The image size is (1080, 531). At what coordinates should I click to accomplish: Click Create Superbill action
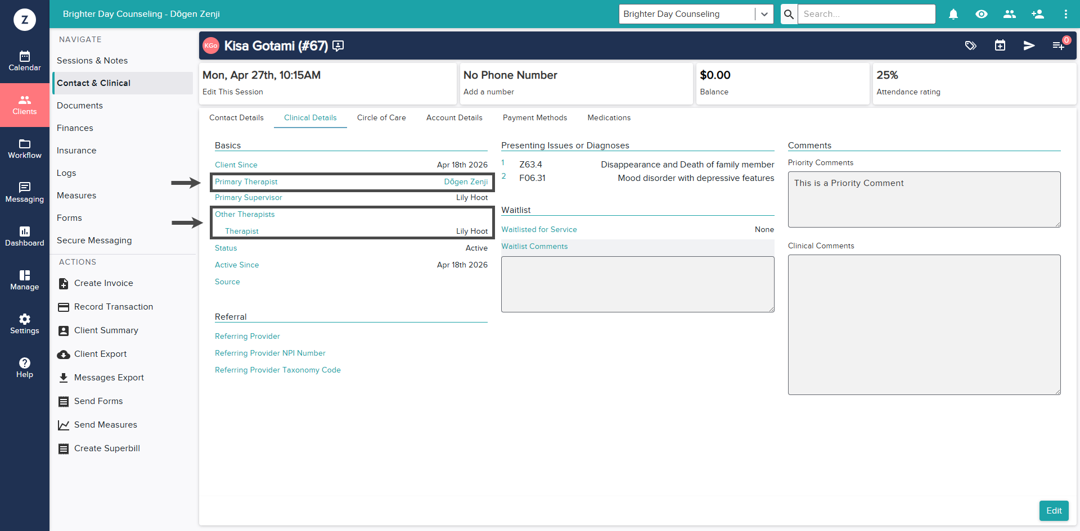point(99,448)
